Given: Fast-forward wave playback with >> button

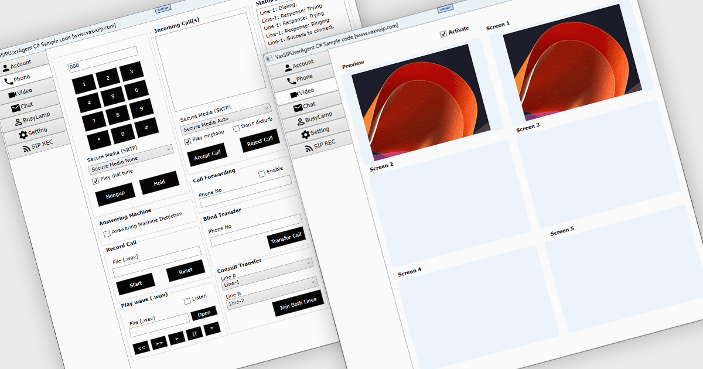Looking at the screenshot, I should click(x=158, y=344).
